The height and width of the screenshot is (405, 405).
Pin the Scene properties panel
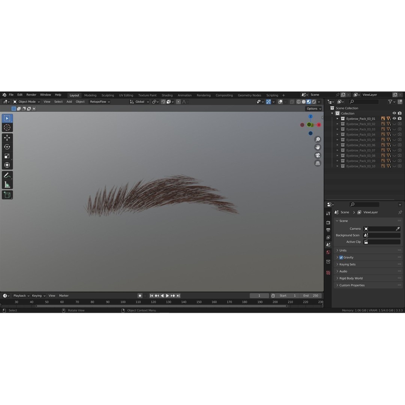pos(400,212)
